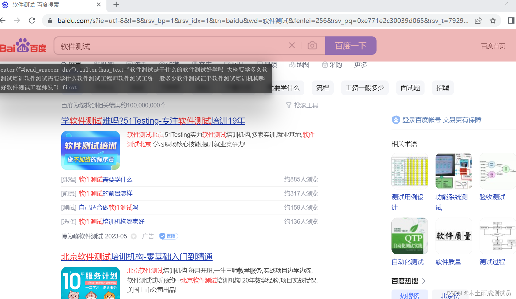
Task: Switch to 热搜榜 tab
Action: [410, 295]
